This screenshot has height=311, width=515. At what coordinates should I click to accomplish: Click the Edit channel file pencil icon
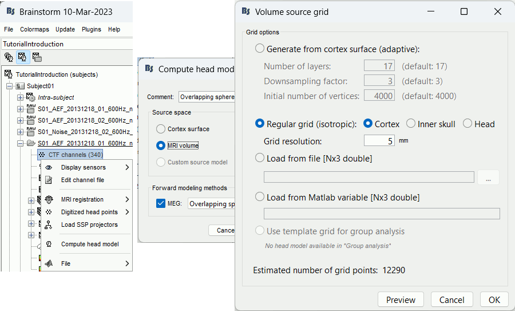click(49, 180)
